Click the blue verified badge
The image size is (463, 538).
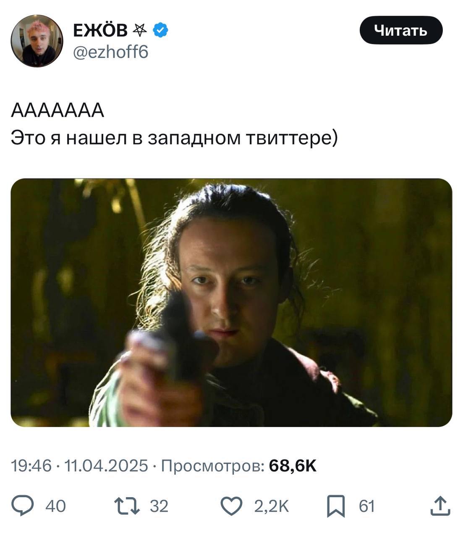[161, 30]
